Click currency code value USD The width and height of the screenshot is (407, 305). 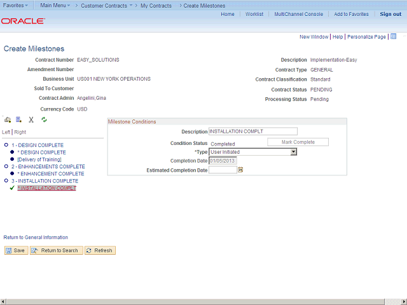click(82, 109)
